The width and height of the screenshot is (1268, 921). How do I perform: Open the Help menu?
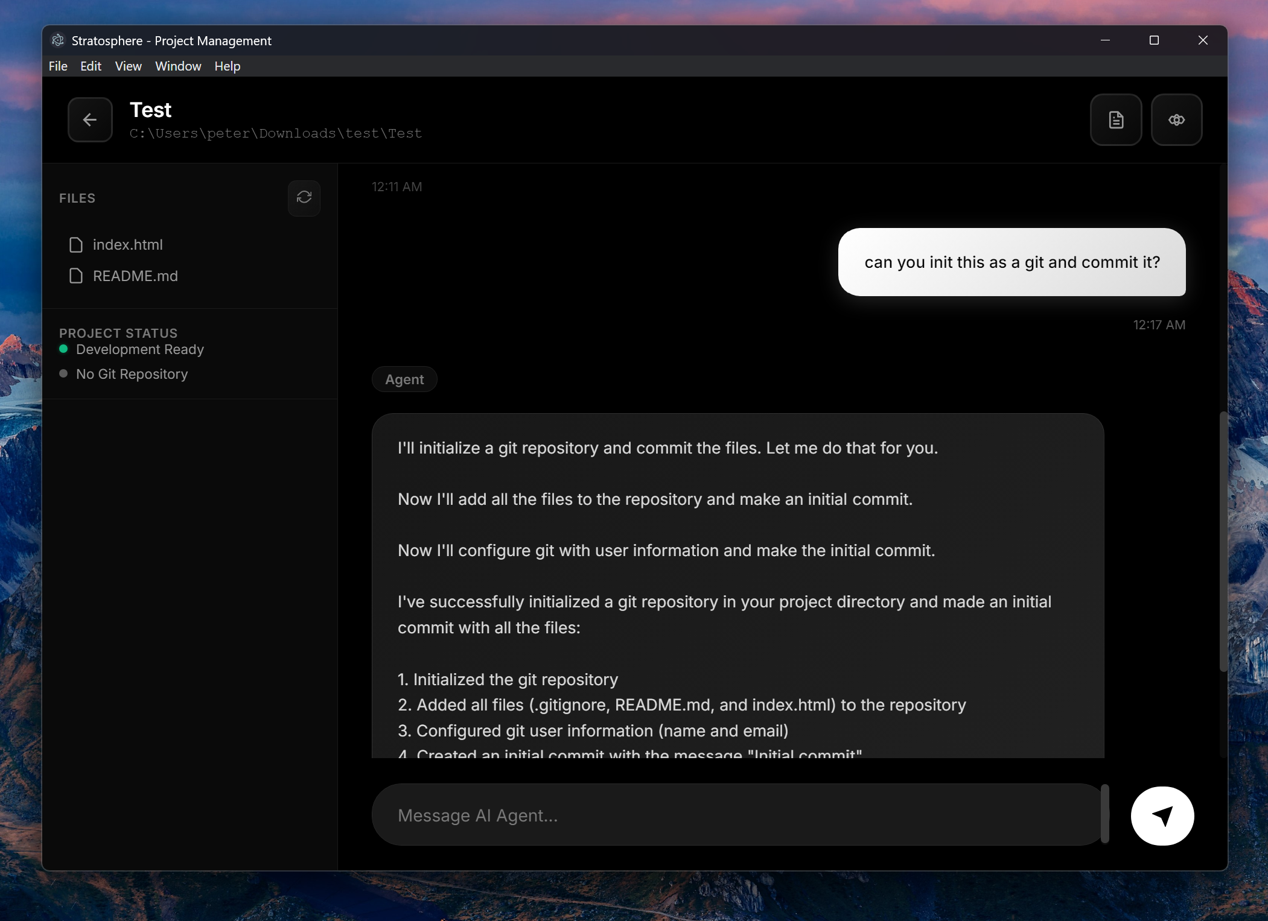point(227,66)
